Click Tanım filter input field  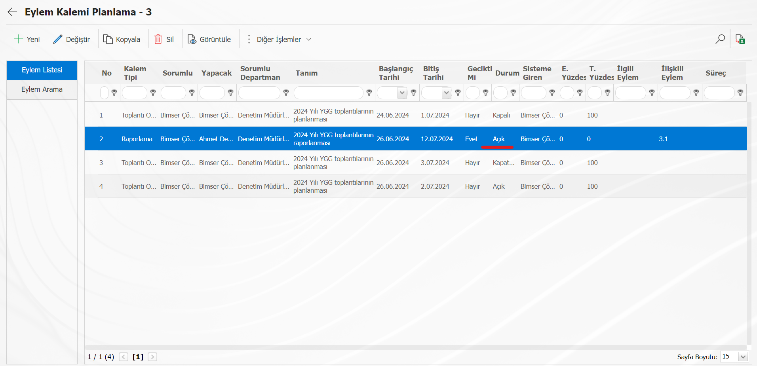point(329,93)
